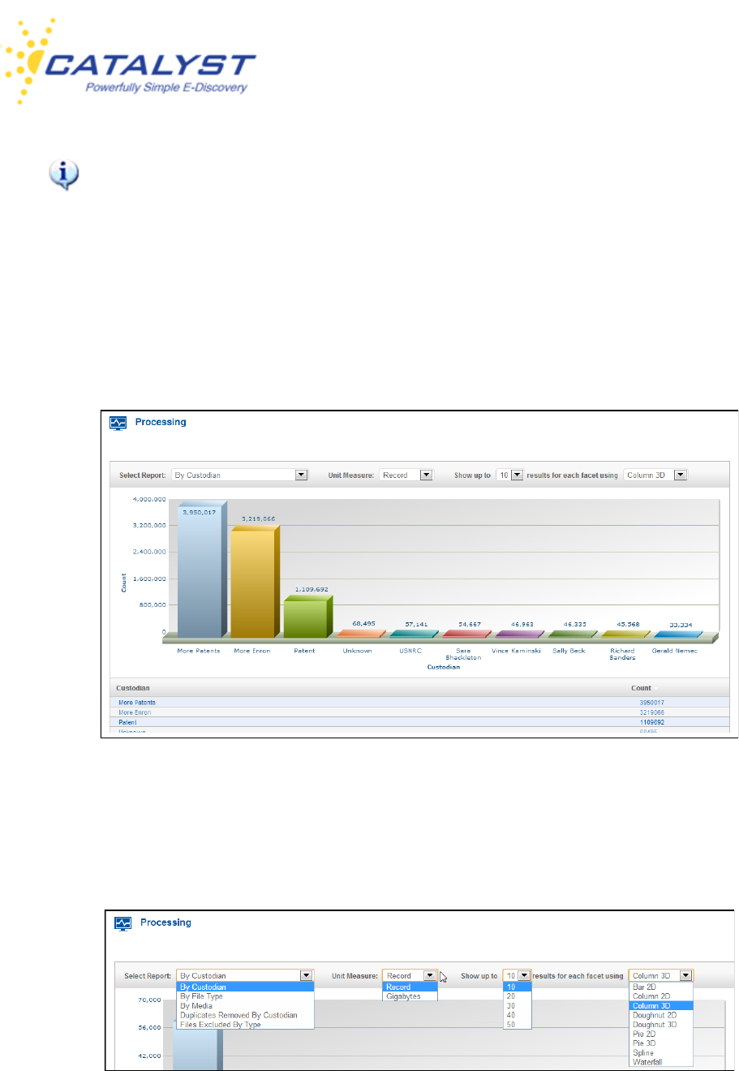Pick Waterfall chart type

coord(661,1062)
